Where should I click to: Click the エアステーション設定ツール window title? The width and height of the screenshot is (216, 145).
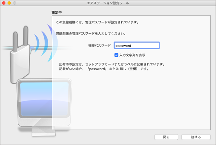108,3
